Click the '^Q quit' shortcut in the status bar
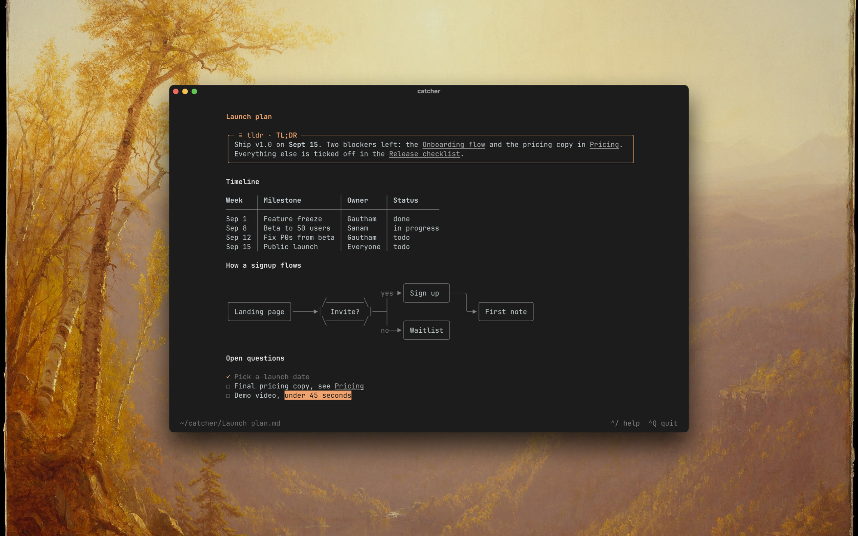 (x=663, y=423)
